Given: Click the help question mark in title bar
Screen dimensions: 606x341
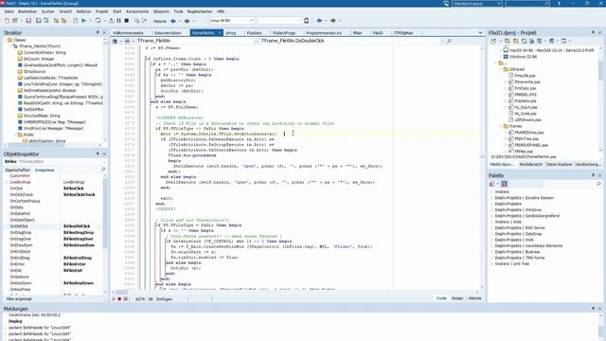Looking at the screenshot, I should [x=559, y=3].
